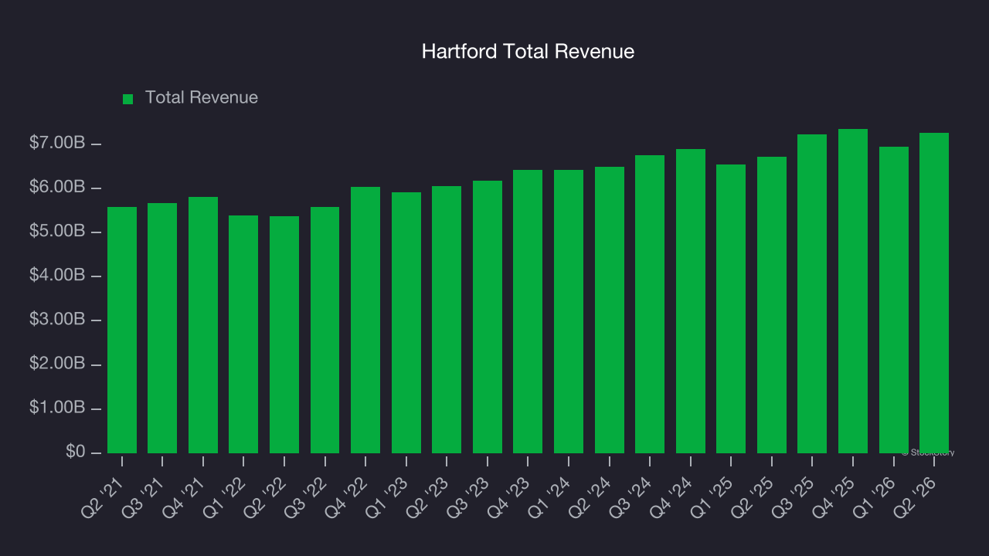Click the green Total Revenue legend swatch
The height and width of the screenshot is (556, 989).
(x=128, y=99)
